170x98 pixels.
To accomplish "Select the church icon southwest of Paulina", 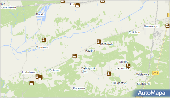I will coord(75,56).
